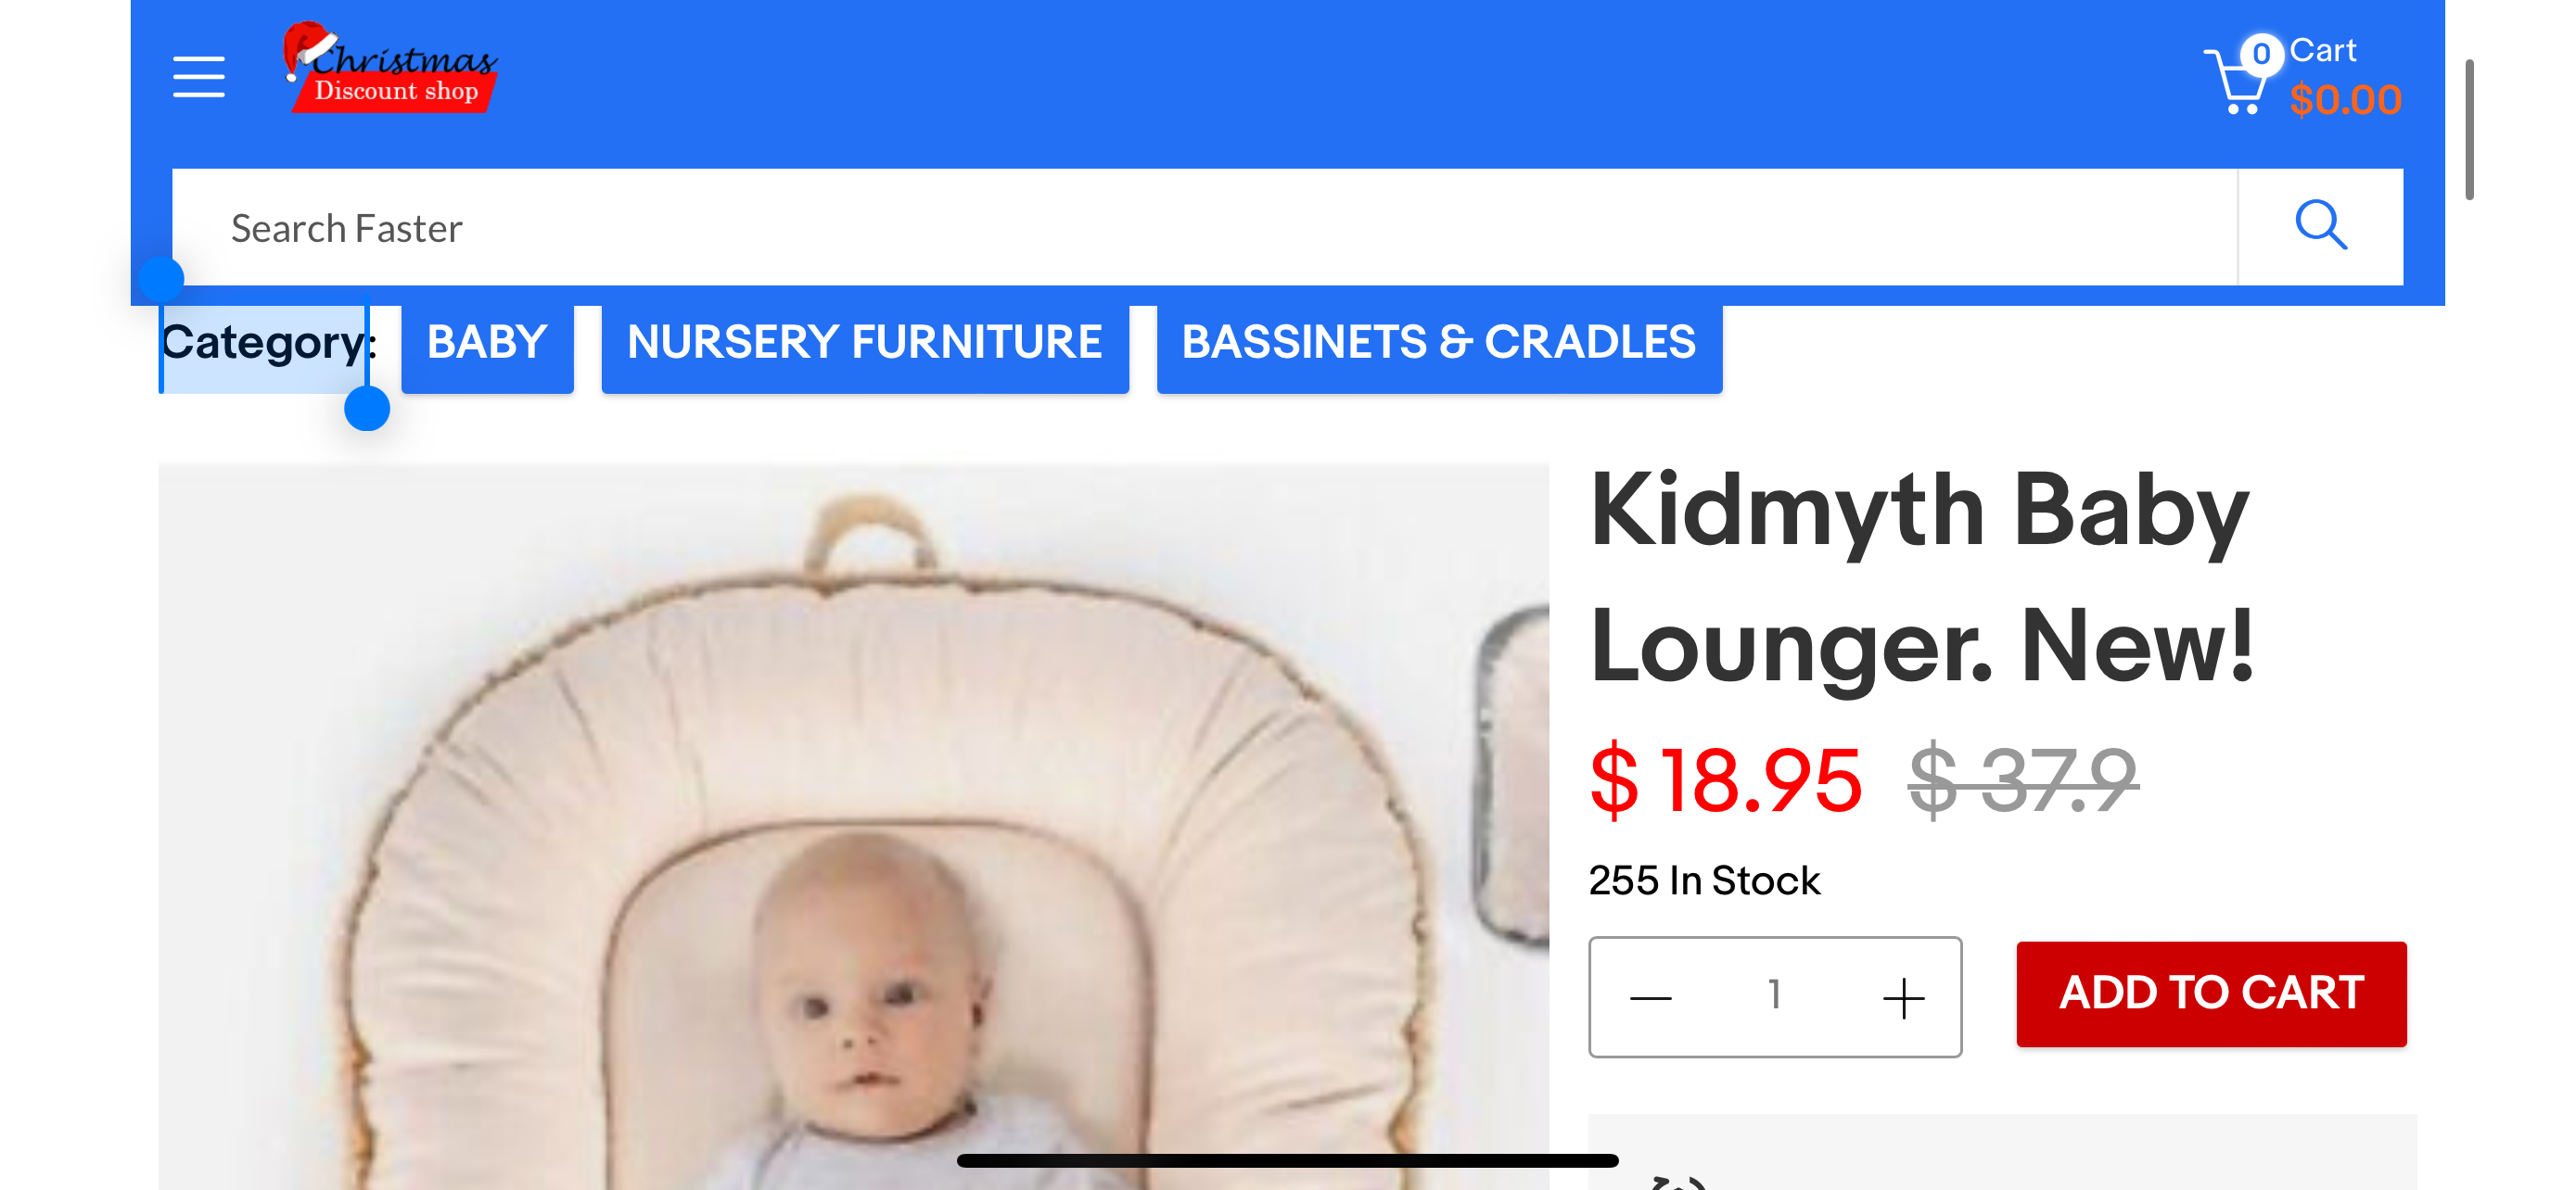Click the ADD TO CART button
Image resolution: width=2576 pixels, height=1190 pixels.
(x=2211, y=994)
